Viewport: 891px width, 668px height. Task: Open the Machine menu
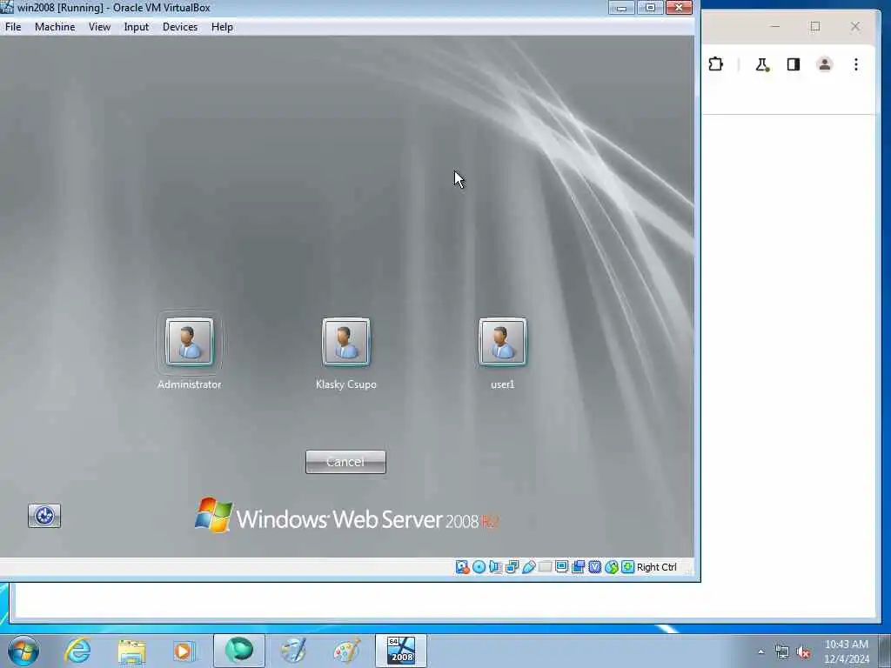pyautogui.click(x=55, y=27)
